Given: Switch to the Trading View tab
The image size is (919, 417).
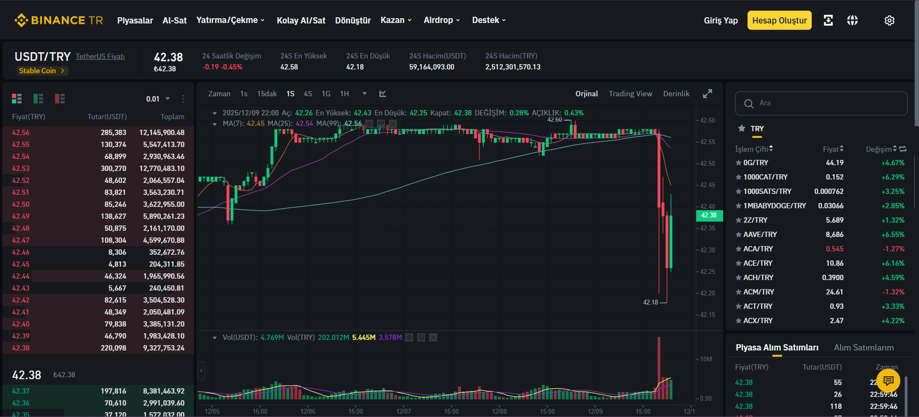Looking at the screenshot, I should tap(630, 94).
